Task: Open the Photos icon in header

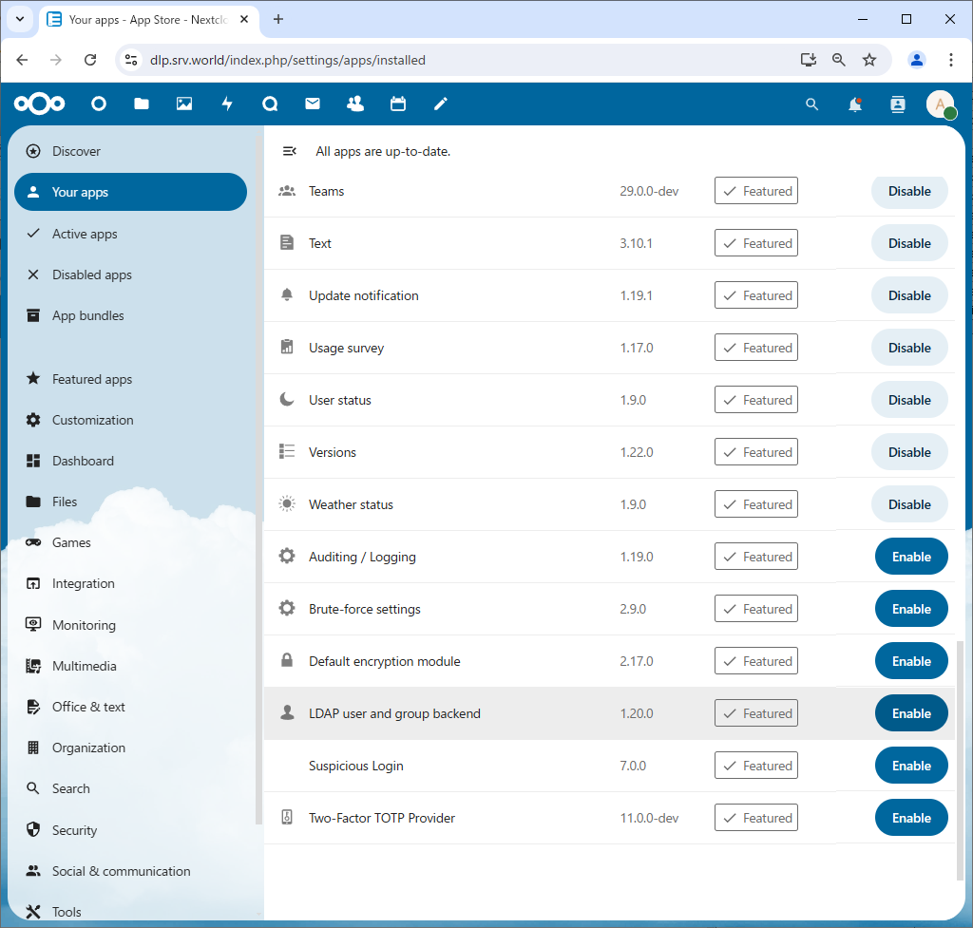Action: (184, 104)
